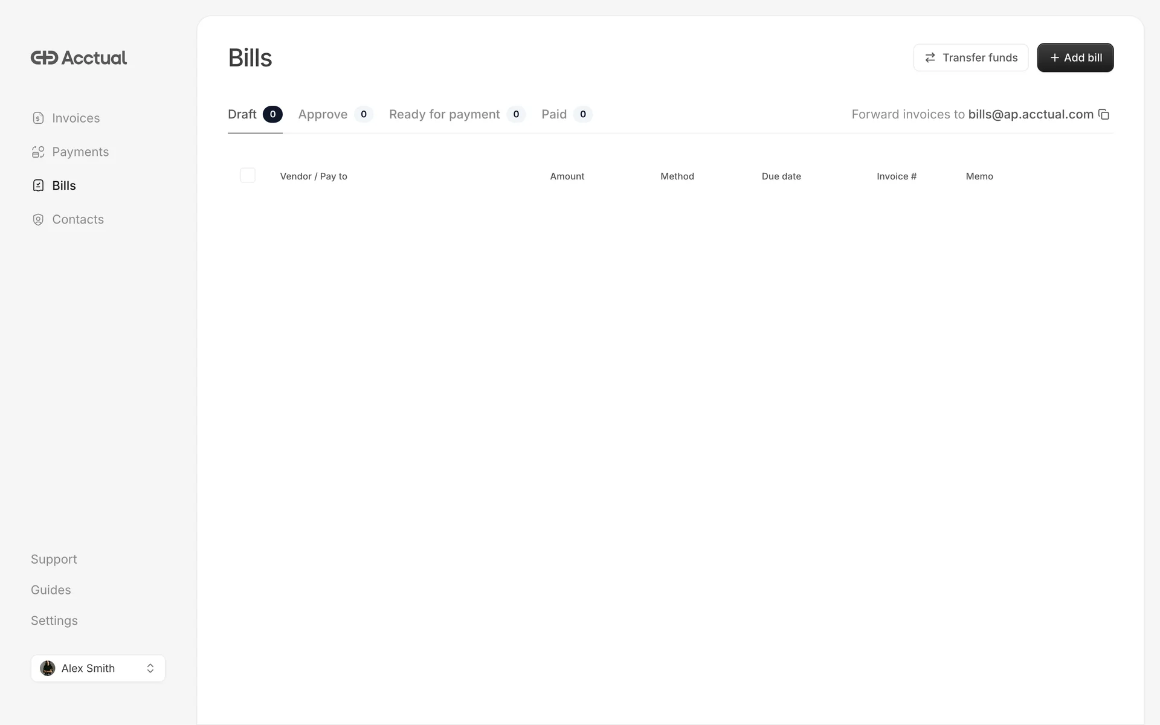This screenshot has height=725, width=1160.
Task: Click the Amount column header
Action: (x=567, y=176)
